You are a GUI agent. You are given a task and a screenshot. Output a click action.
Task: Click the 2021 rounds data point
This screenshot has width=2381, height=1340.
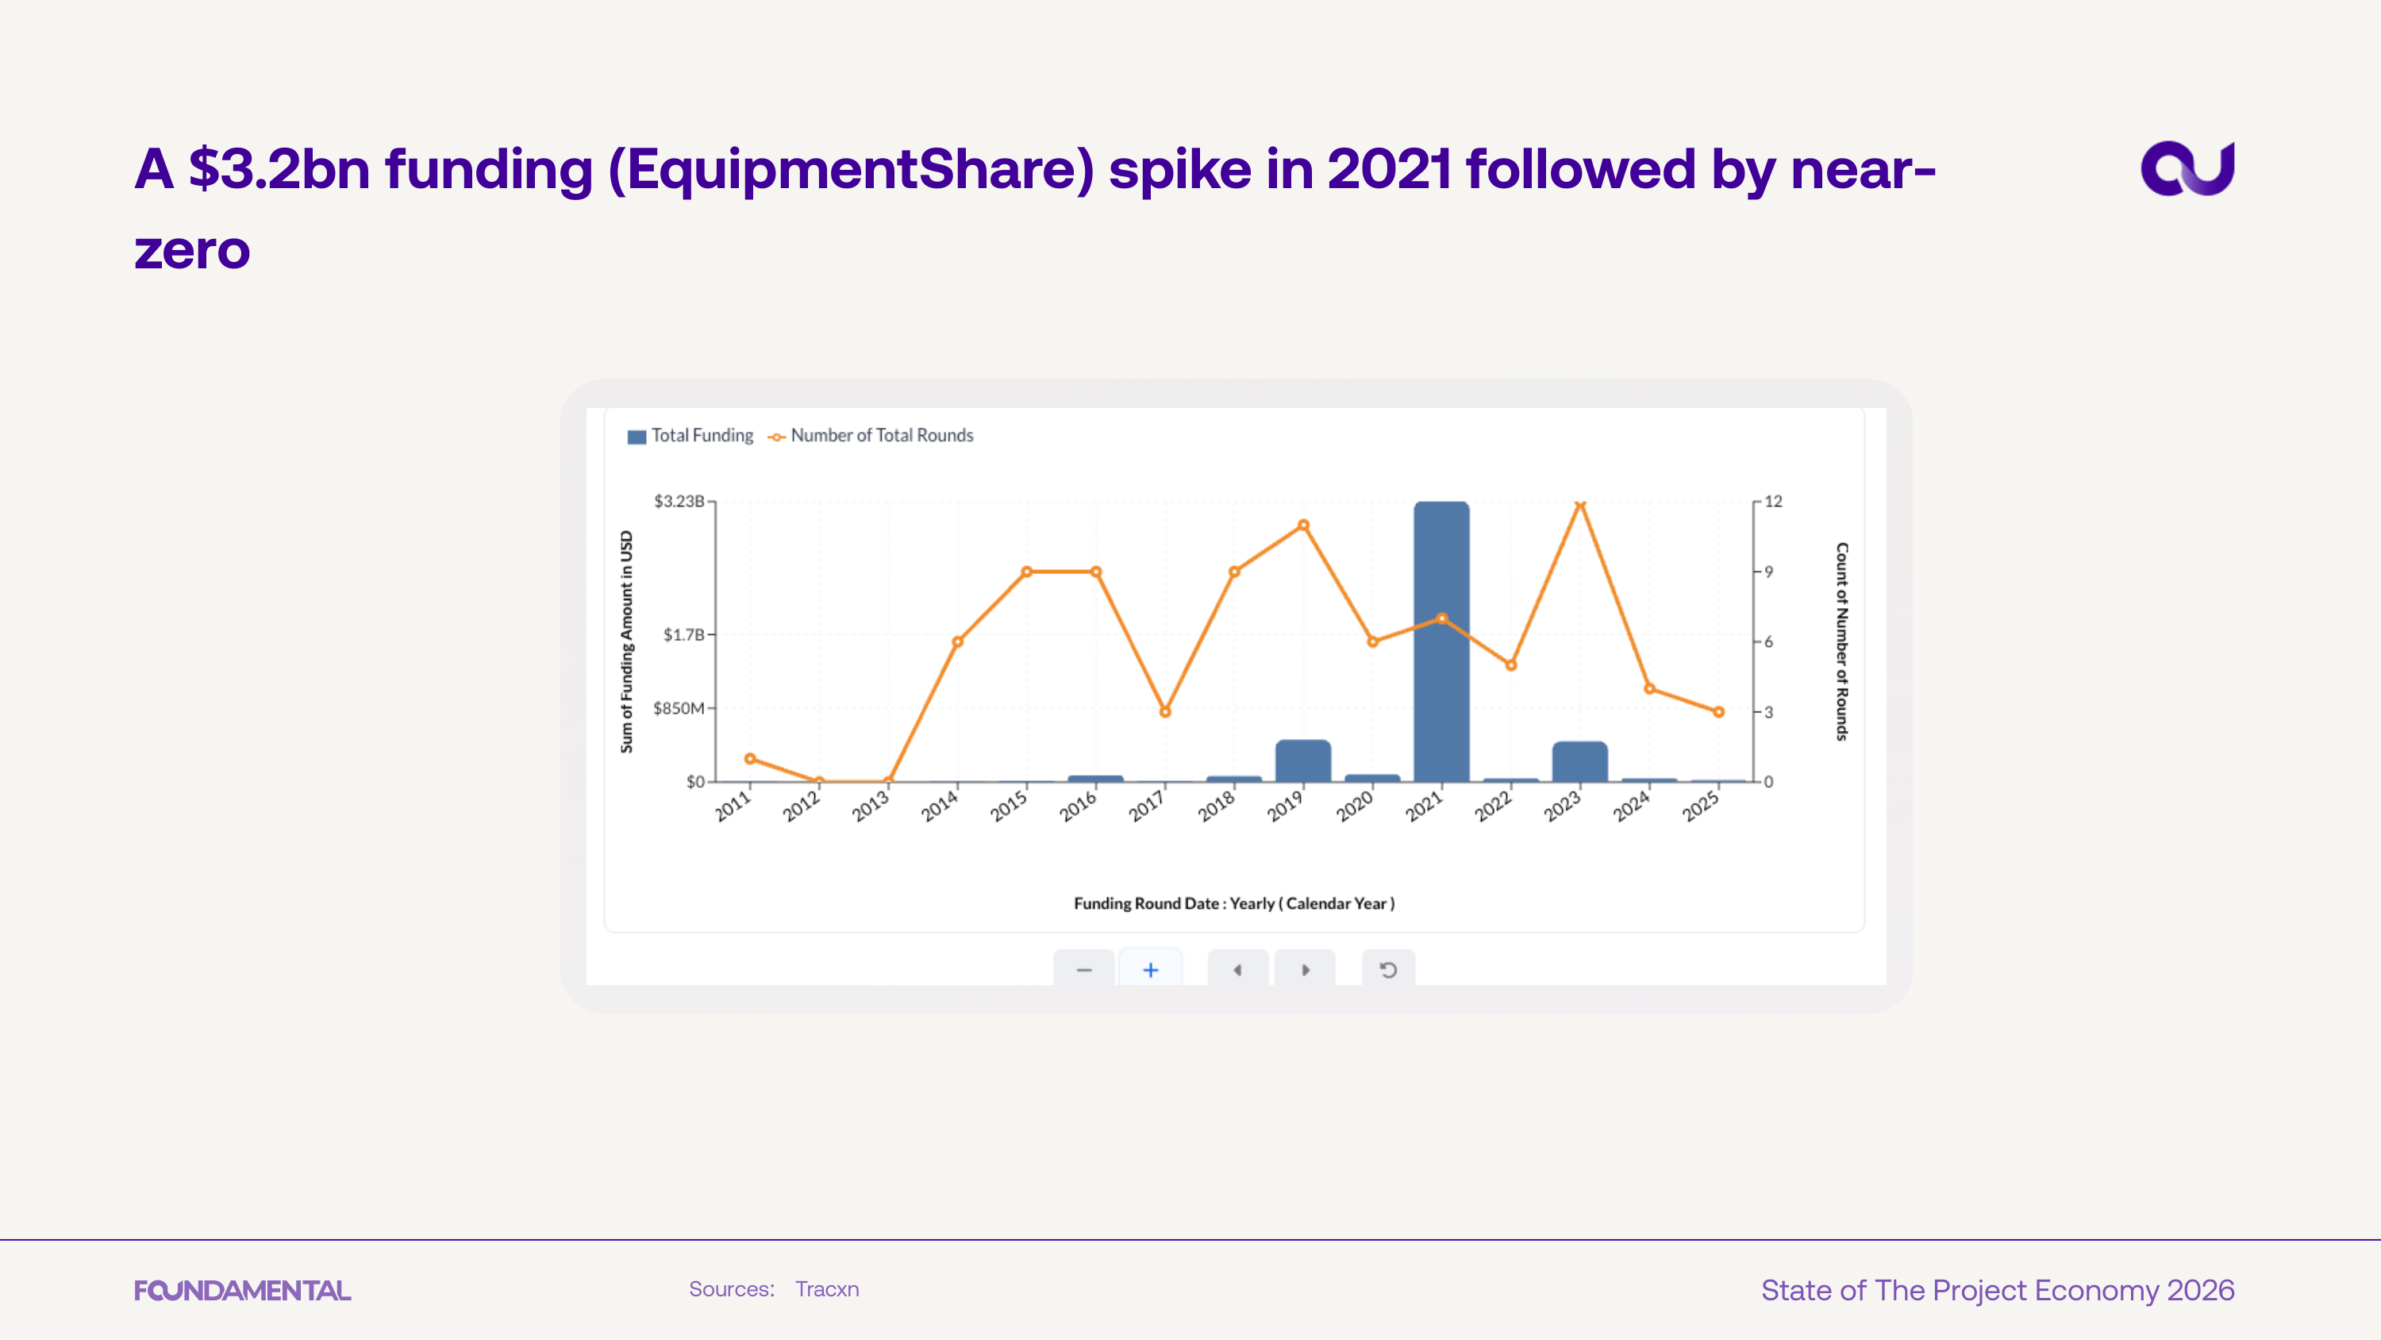coord(1442,618)
